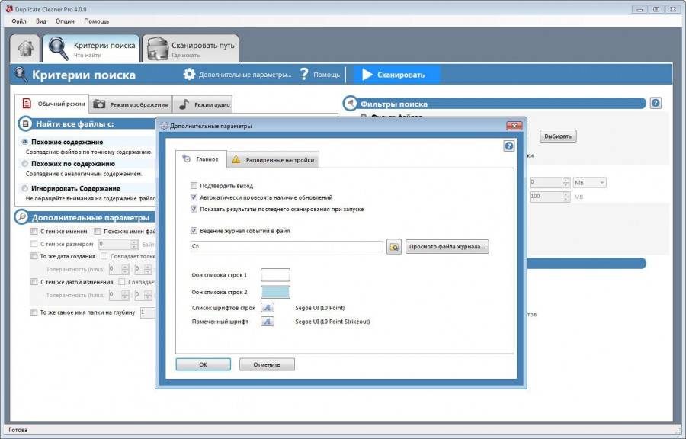Open Дополнительные параметры gear in toolbar
686x439 pixels.
[x=190, y=75]
